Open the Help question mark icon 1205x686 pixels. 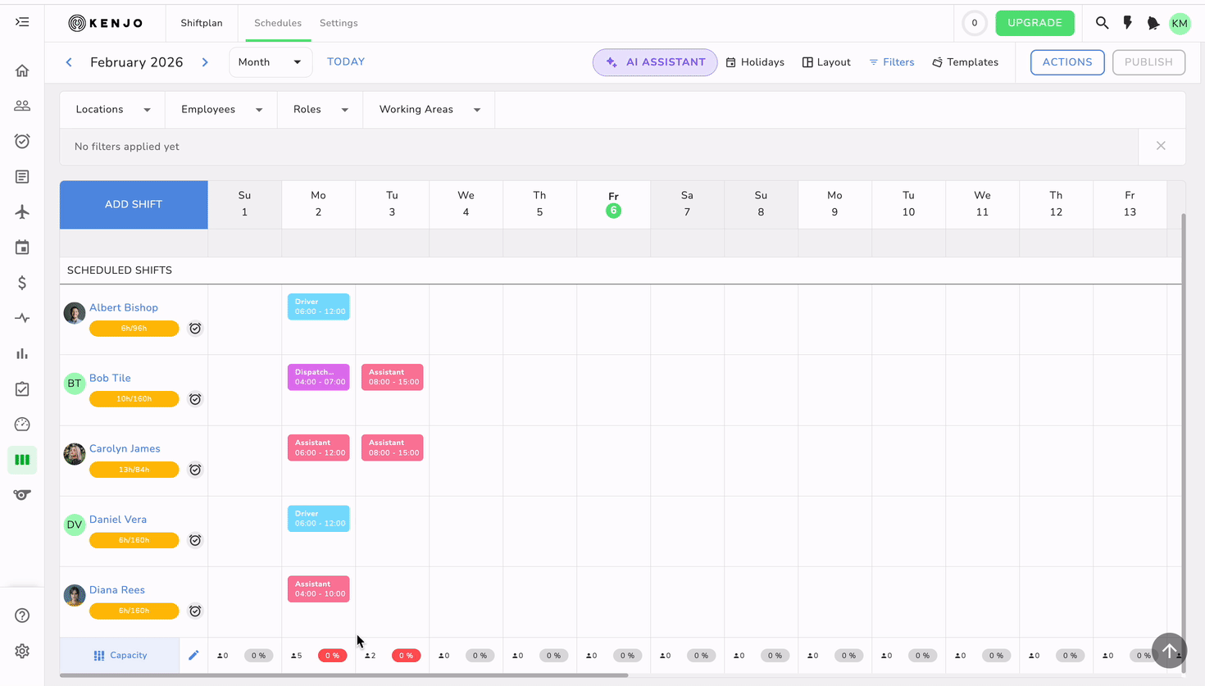(22, 616)
